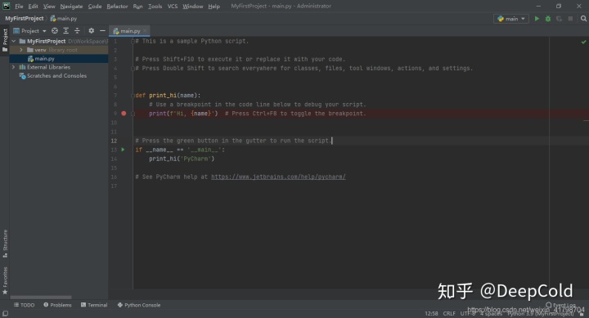Run with coverage icon in toolbar
This screenshot has height=318, width=589.
(x=559, y=19)
